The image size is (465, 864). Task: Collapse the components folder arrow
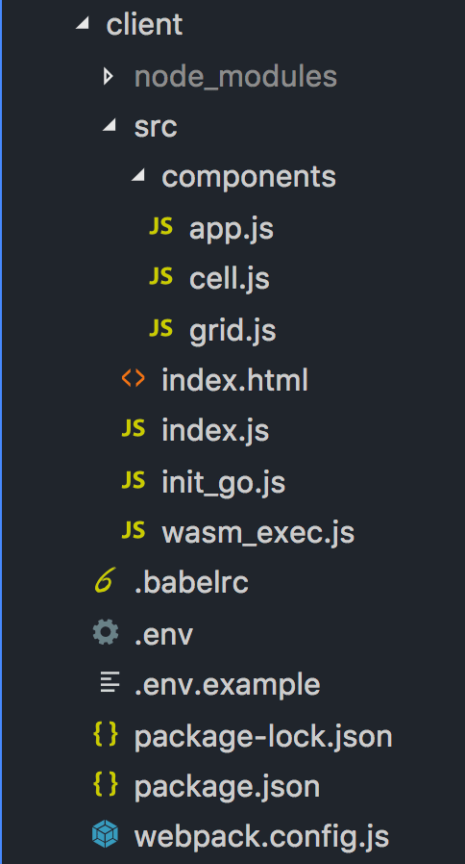coord(137,176)
